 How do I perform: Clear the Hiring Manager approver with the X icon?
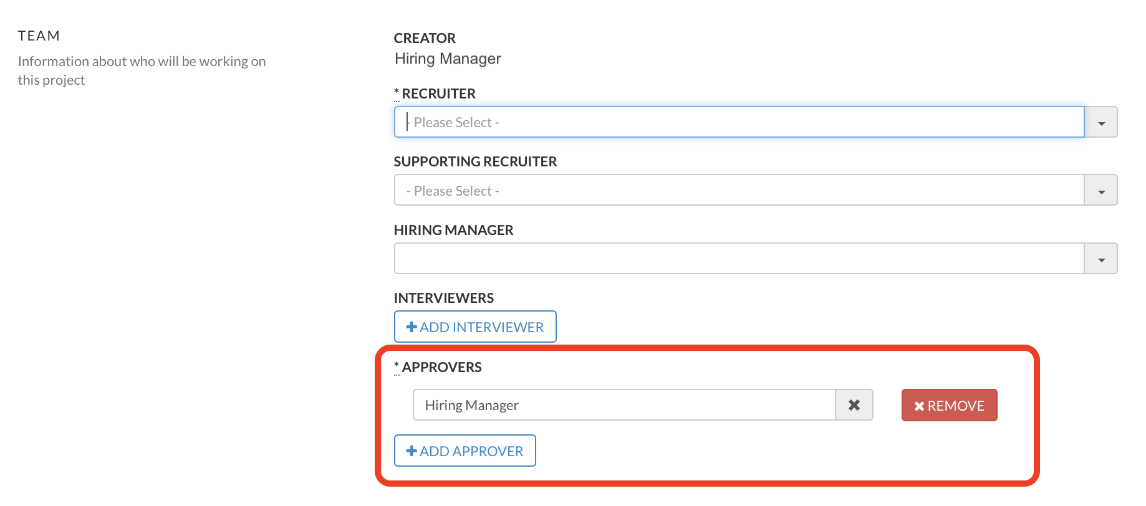854,405
